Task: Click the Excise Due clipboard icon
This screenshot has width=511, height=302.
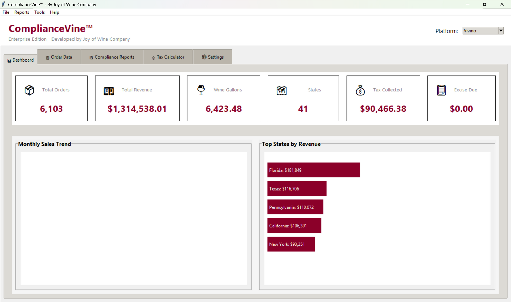Action: (441, 90)
